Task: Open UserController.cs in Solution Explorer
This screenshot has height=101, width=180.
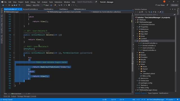Action: point(148,48)
